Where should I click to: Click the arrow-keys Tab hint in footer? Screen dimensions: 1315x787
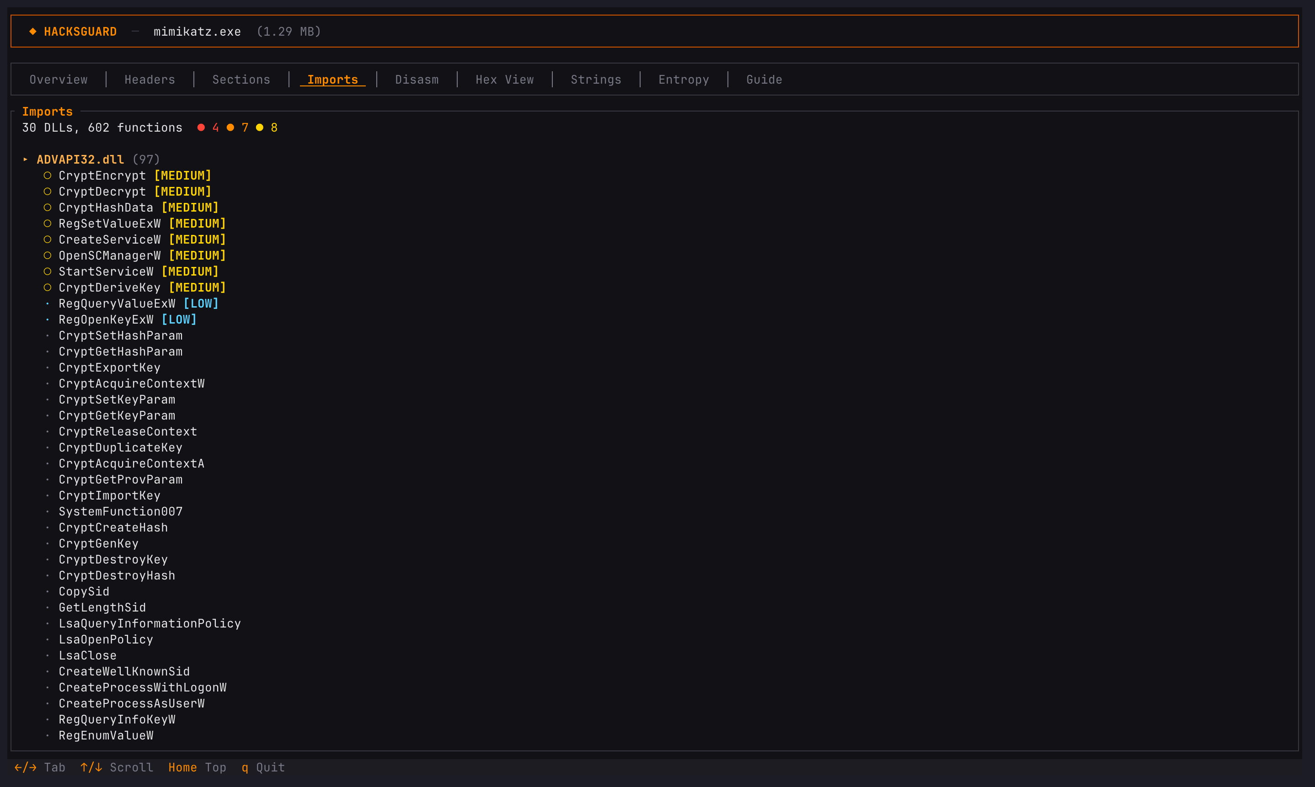tap(40, 767)
